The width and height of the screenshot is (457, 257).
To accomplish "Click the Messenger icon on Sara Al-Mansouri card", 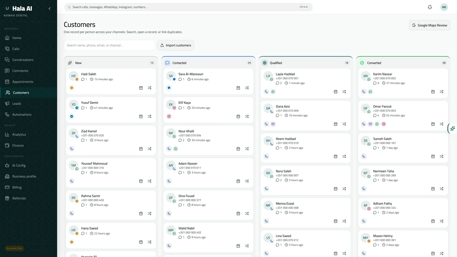I will [x=169, y=88].
